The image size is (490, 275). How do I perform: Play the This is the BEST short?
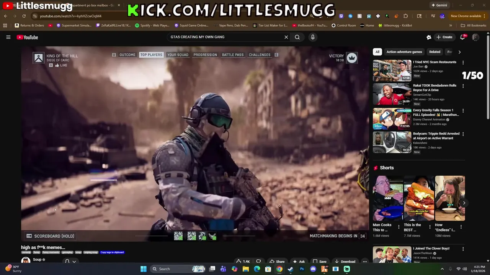click(x=419, y=198)
